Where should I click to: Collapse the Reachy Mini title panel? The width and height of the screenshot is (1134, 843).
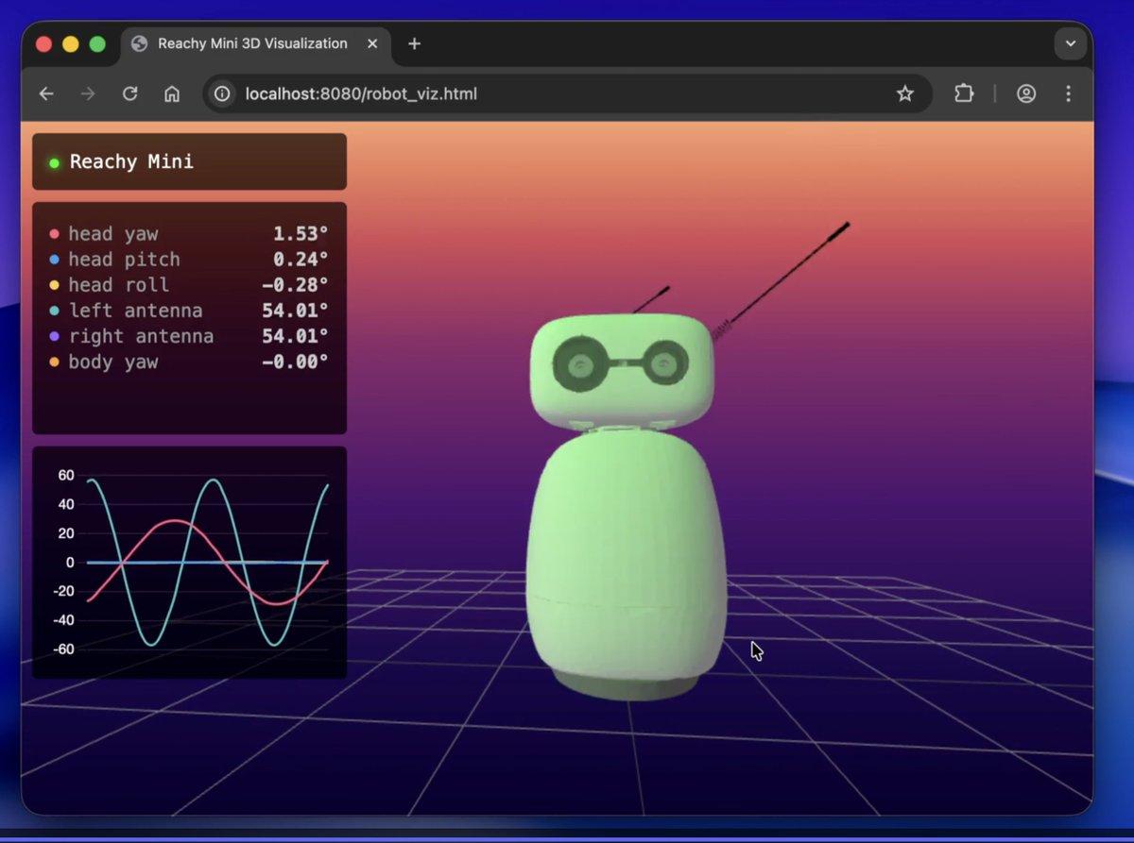point(189,161)
